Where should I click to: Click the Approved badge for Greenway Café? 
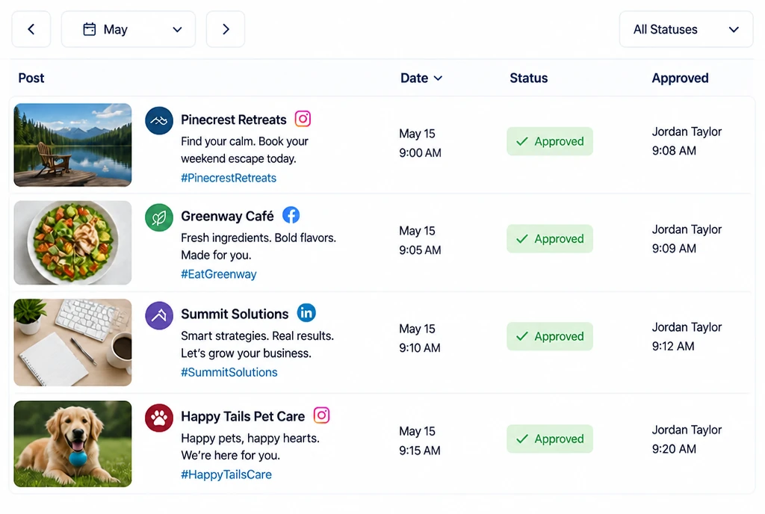point(550,238)
